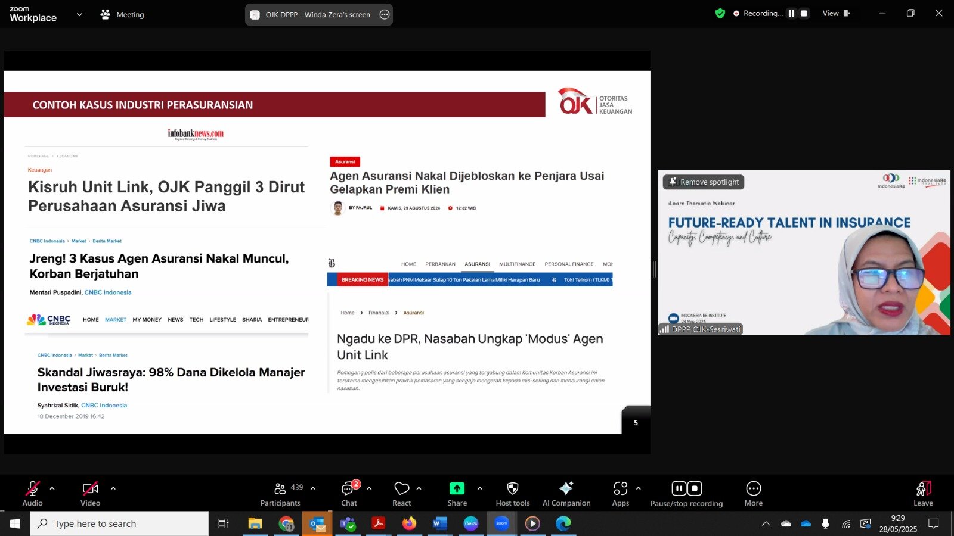Open Canva from the taskbar

[471, 523]
